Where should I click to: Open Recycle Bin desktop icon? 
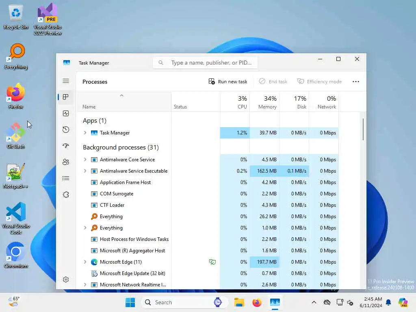(x=16, y=17)
